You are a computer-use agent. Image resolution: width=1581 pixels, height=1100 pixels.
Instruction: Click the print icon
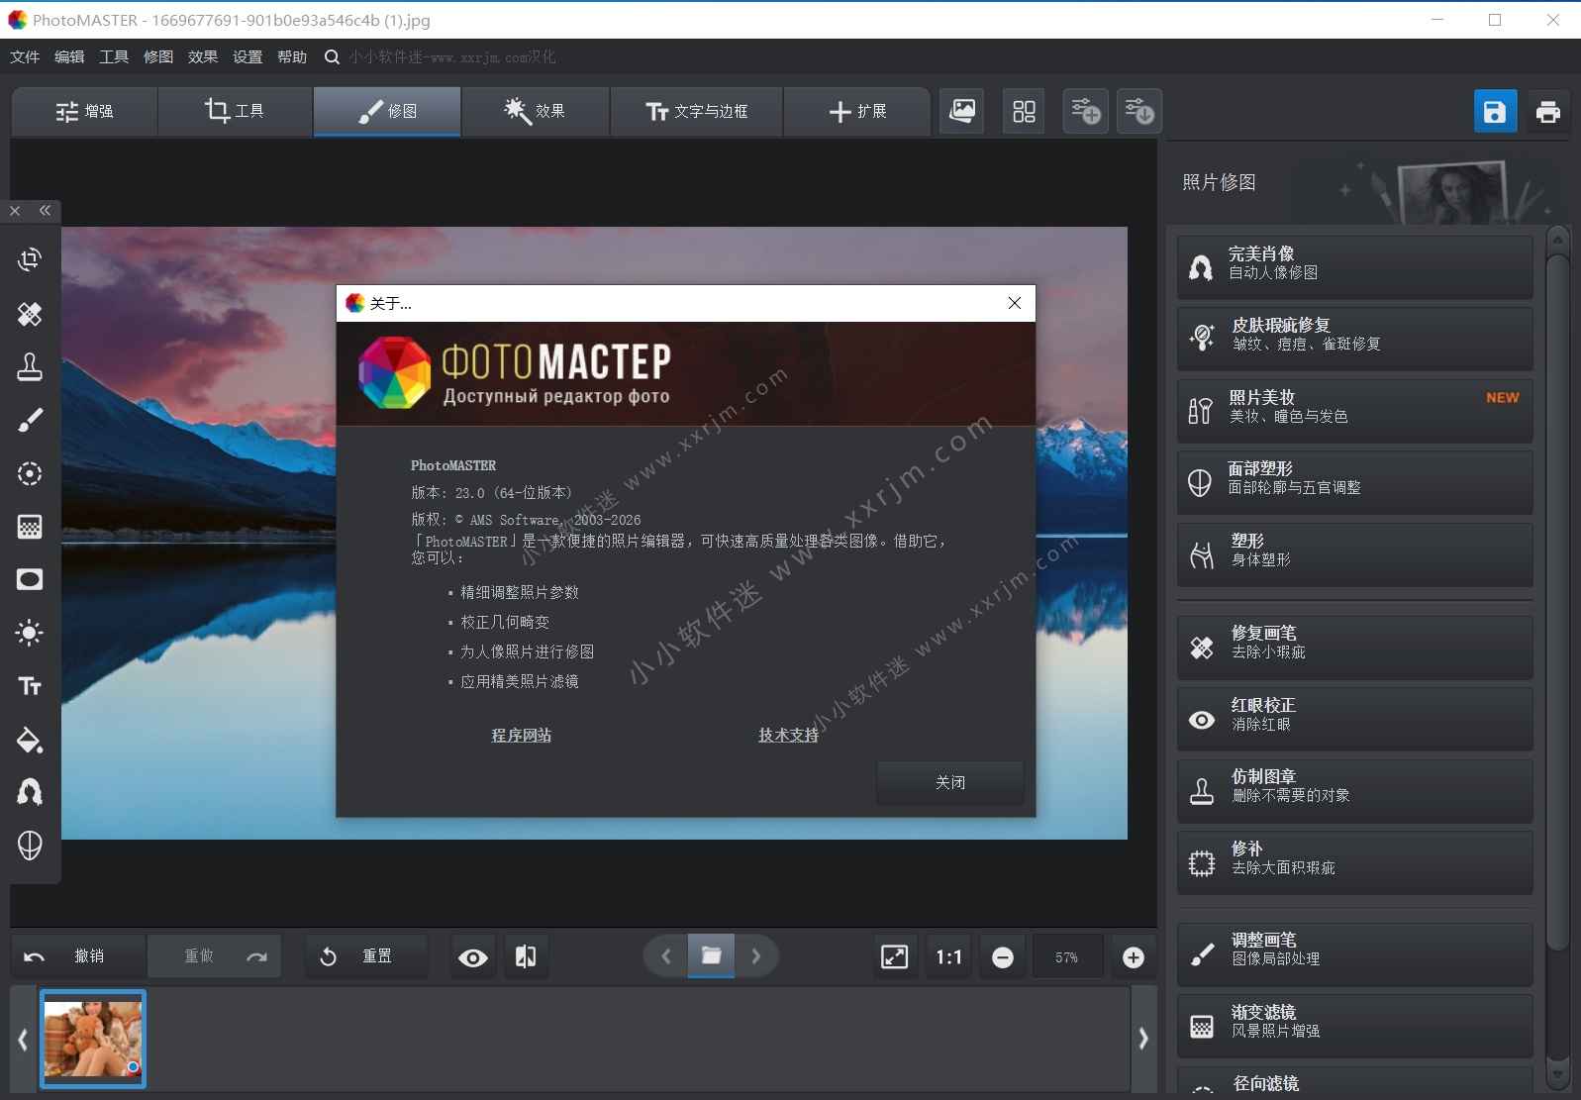[x=1547, y=112]
